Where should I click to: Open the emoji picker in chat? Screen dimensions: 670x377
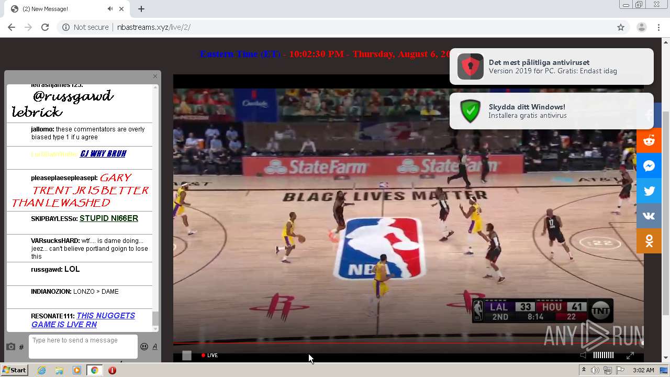(x=144, y=347)
